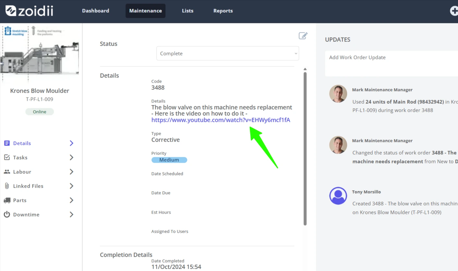Screen dimensions: 458x271
Task: Click the plus add icon in header
Action: [x=454, y=11]
